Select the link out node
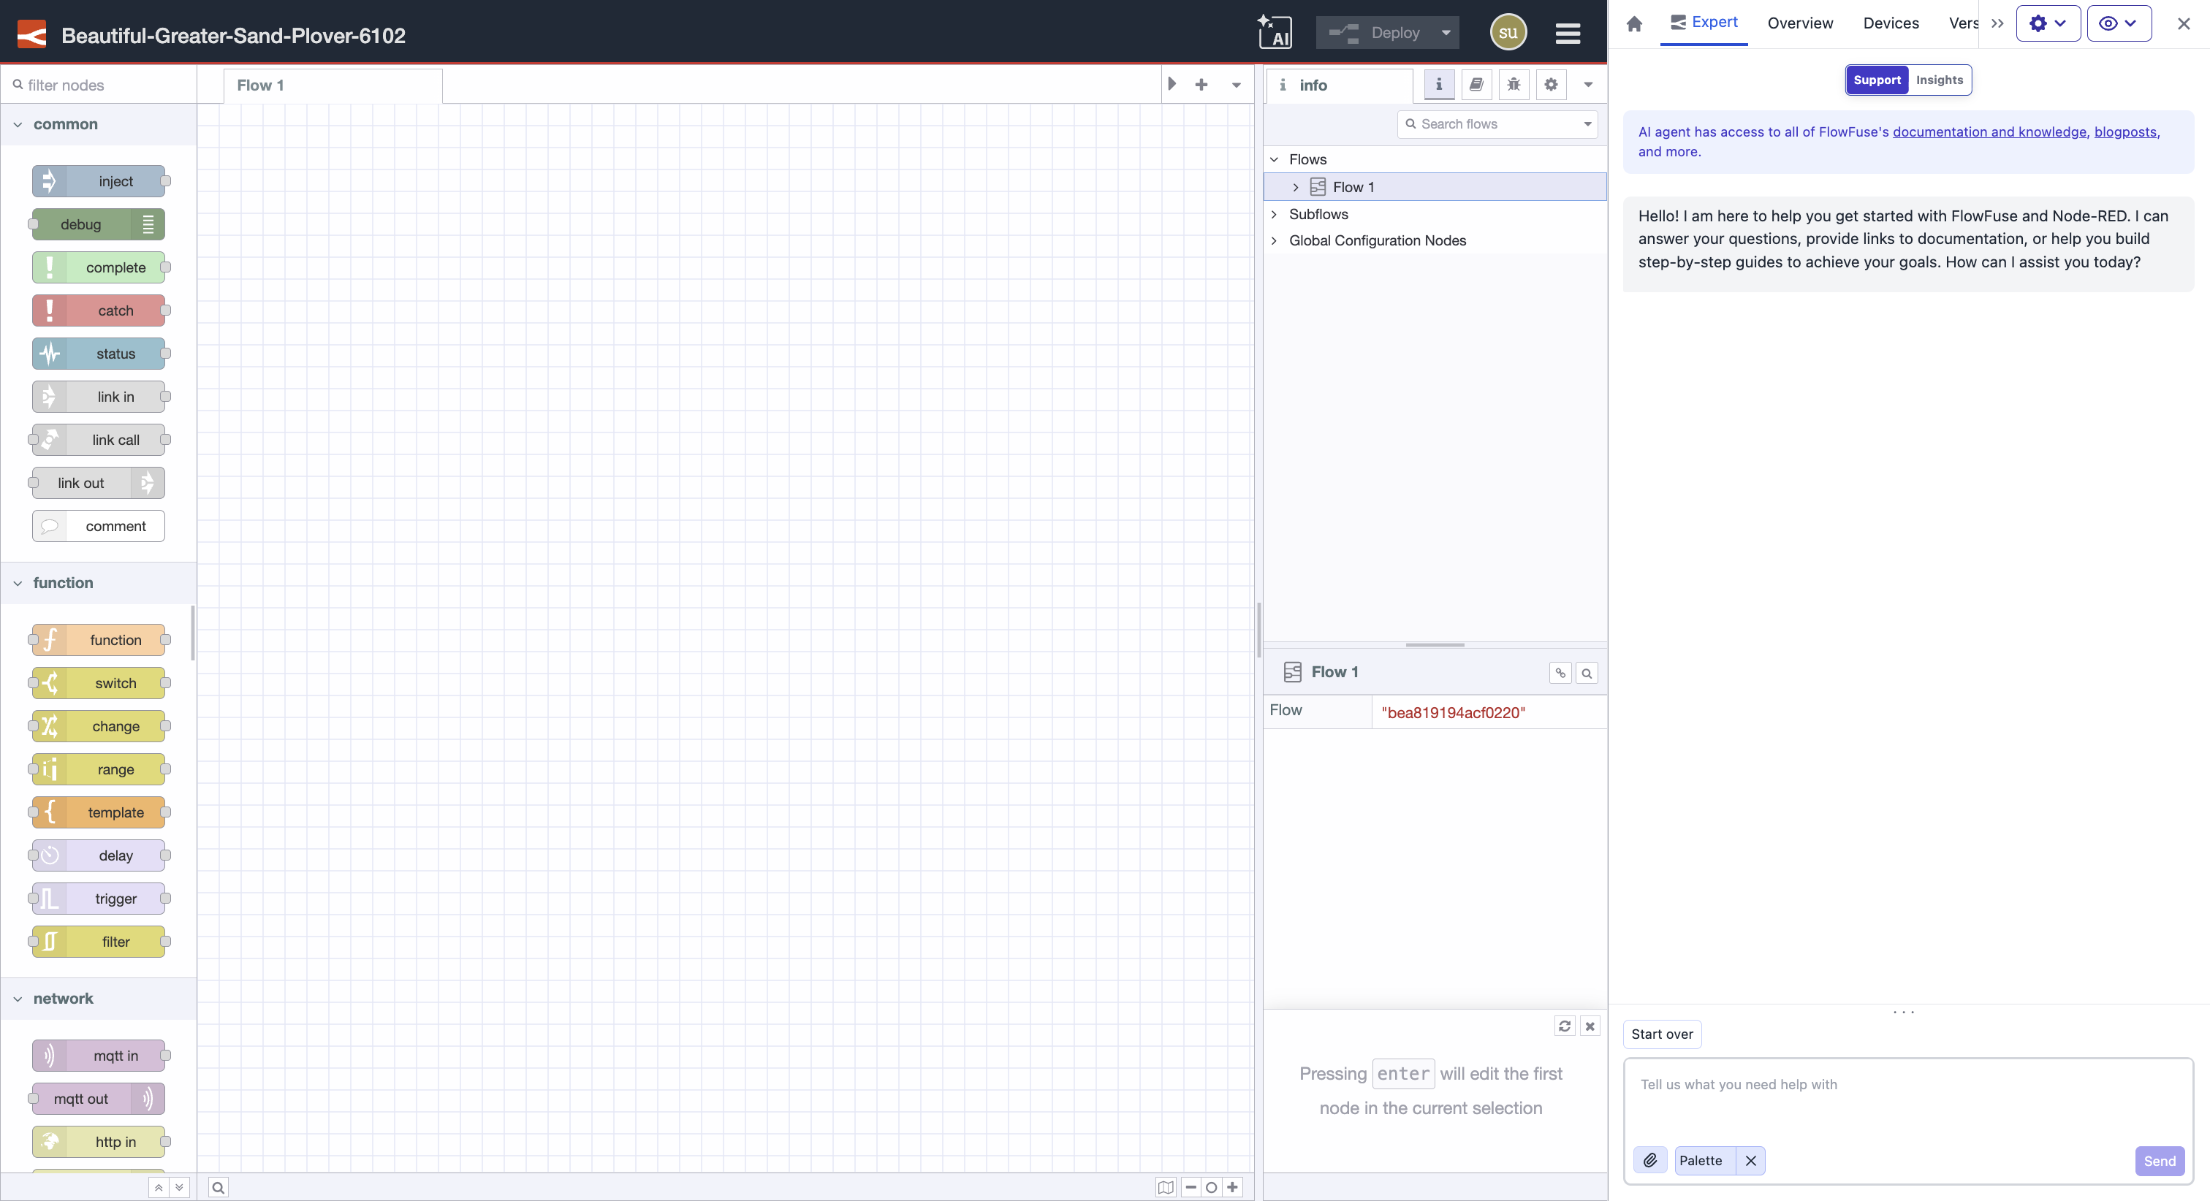Viewport: 2210px width, 1201px height. pos(99,483)
